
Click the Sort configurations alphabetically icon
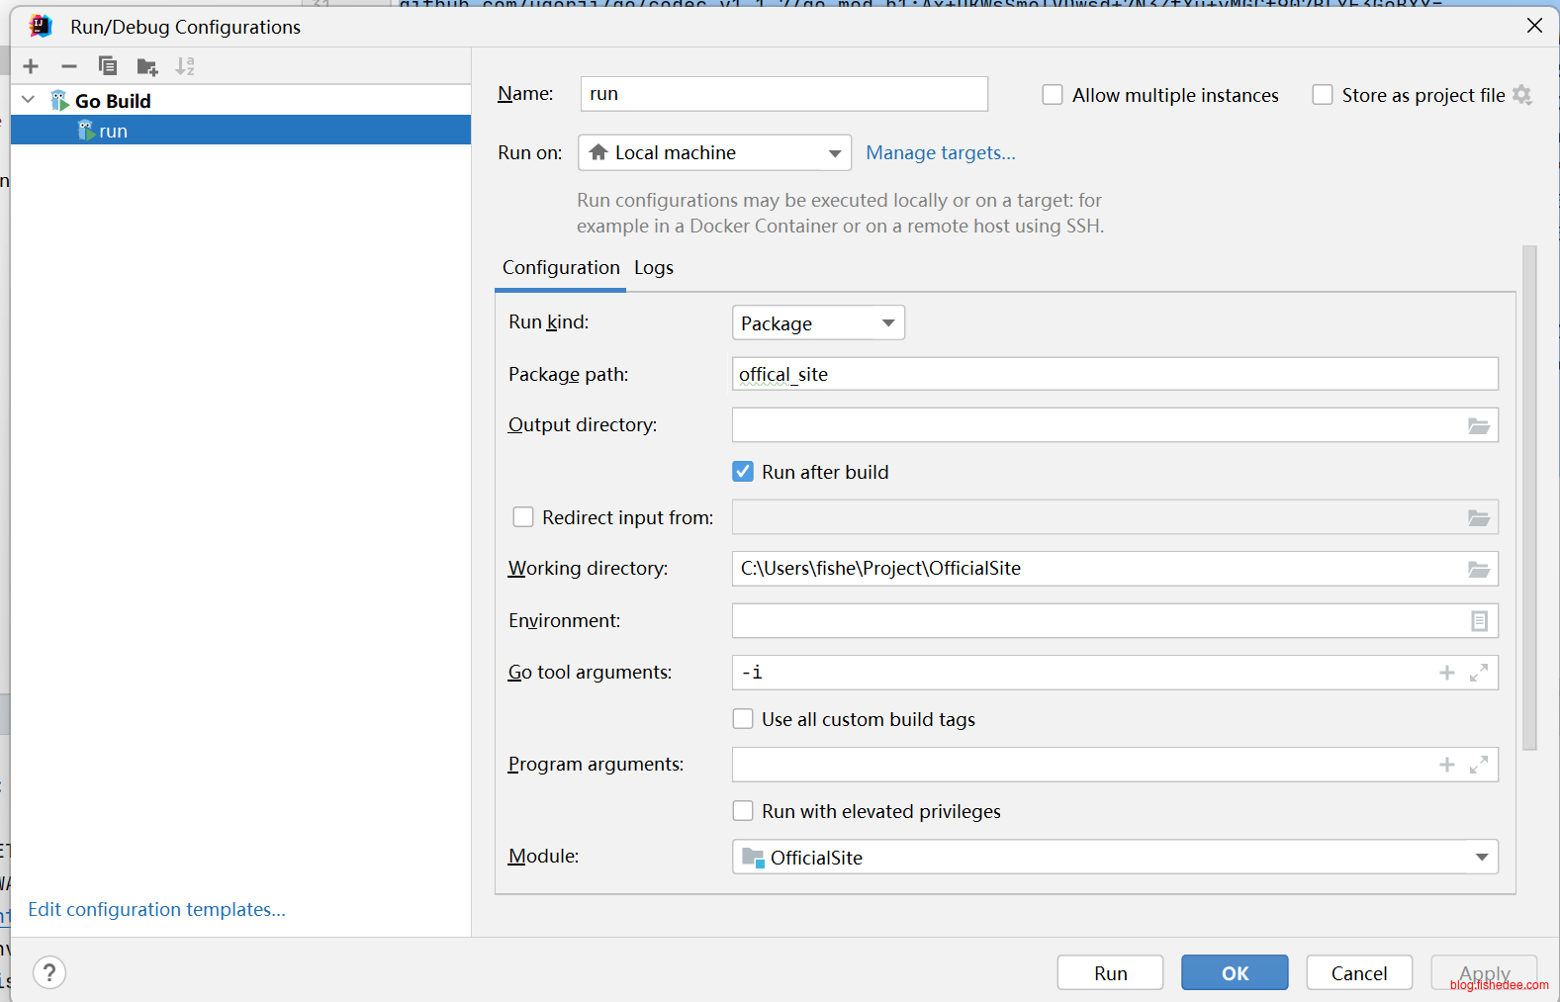point(185,66)
